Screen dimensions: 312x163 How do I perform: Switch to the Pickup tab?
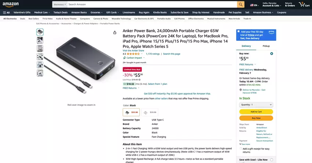pyautogui.click(x=266, y=46)
